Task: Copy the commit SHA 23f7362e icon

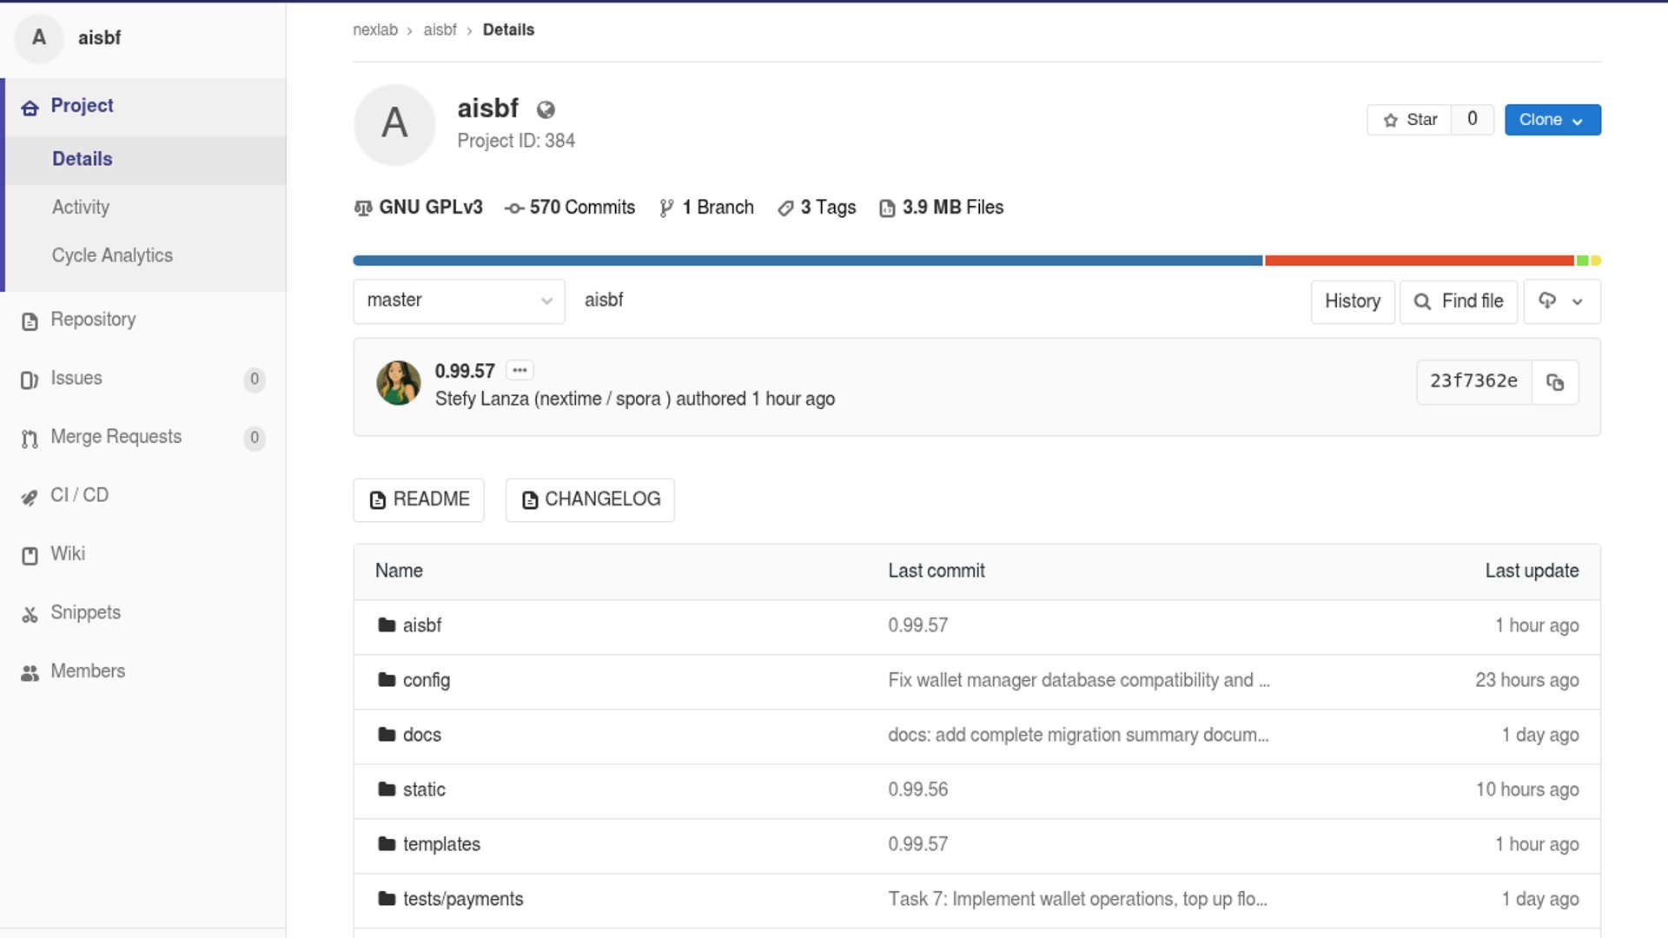Action: [x=1555, y=382]
